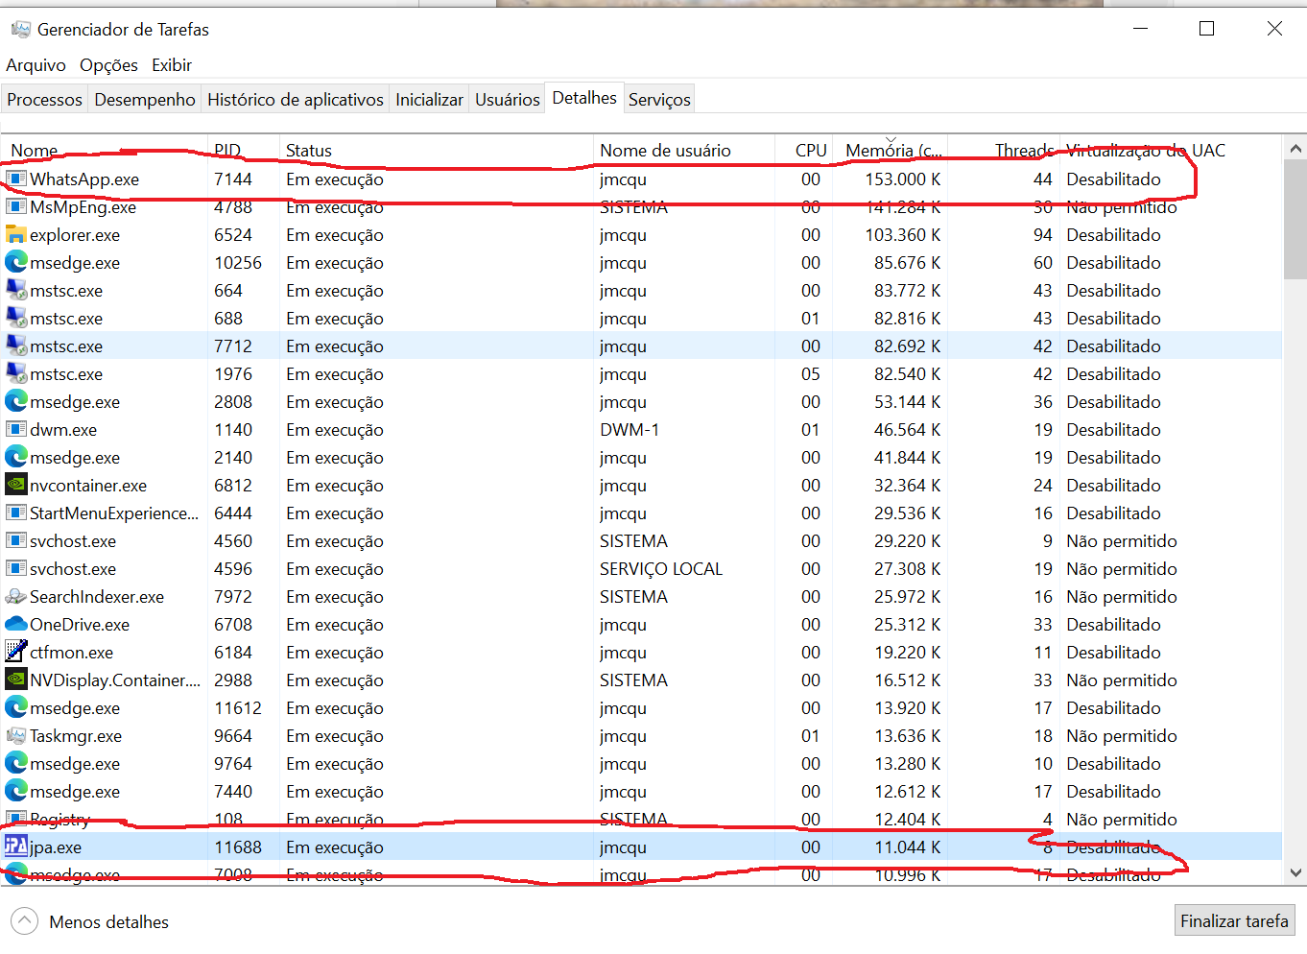
Task: Click the OneDrive.exe cloud icon
Action: click(x=15, y=625)
